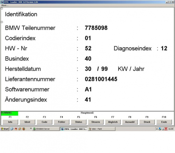This screenshot has height=153, width=175.
Task: Click the INPA title bar icon
Action: click(x=2, y=2)
